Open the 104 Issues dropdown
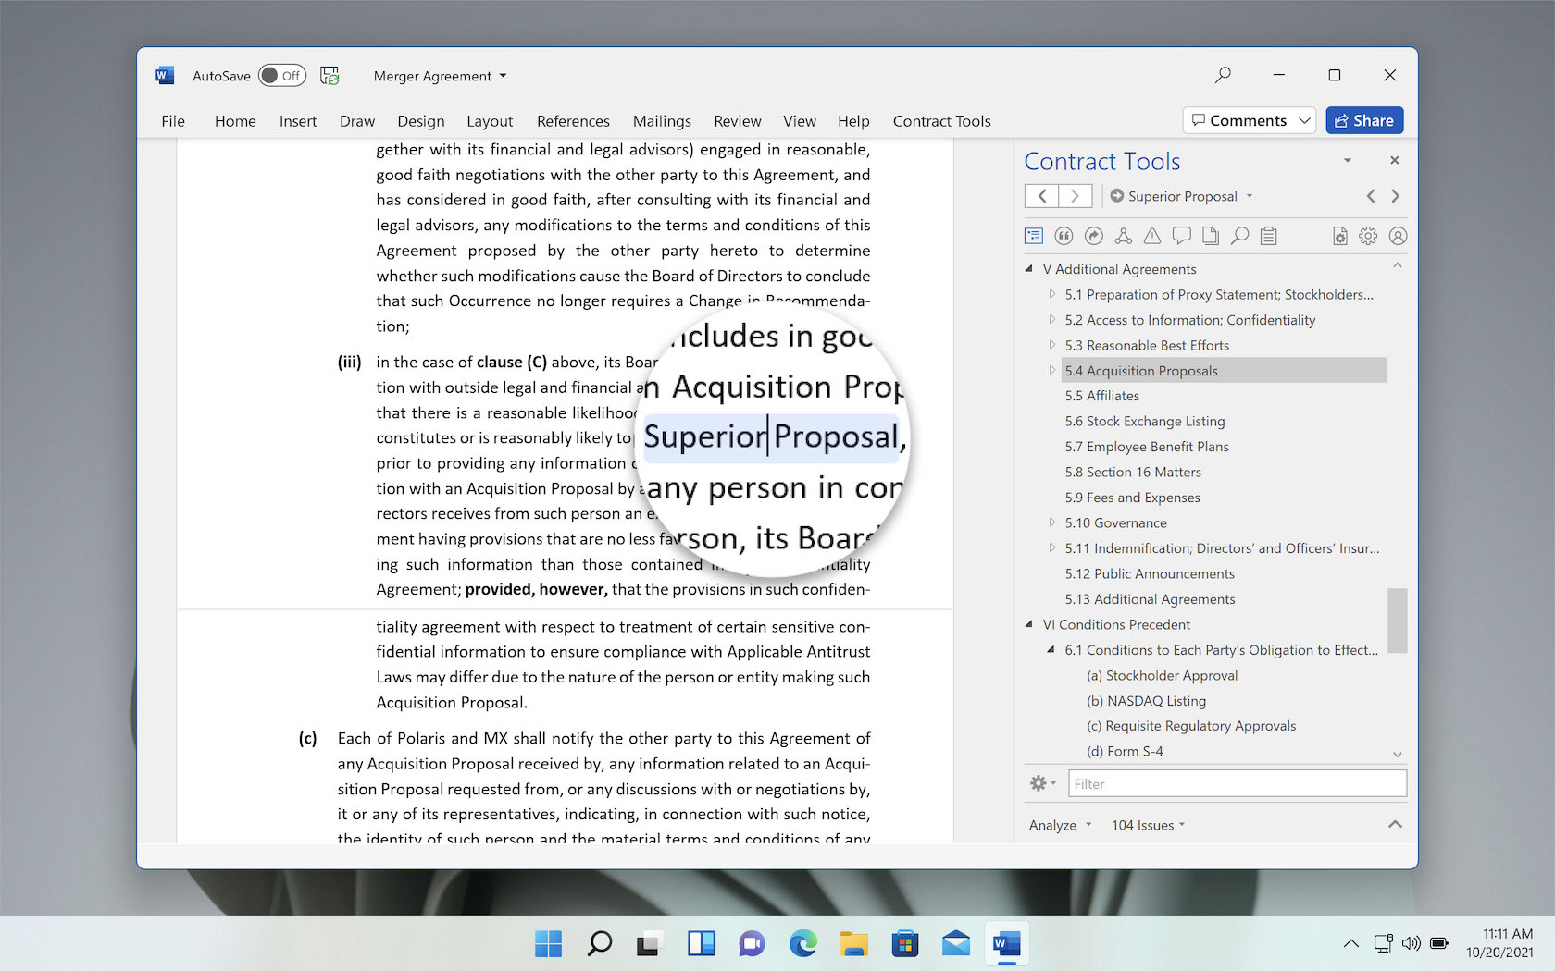The width and height of the screenshot is (1555, 971). click(1148, 825)
